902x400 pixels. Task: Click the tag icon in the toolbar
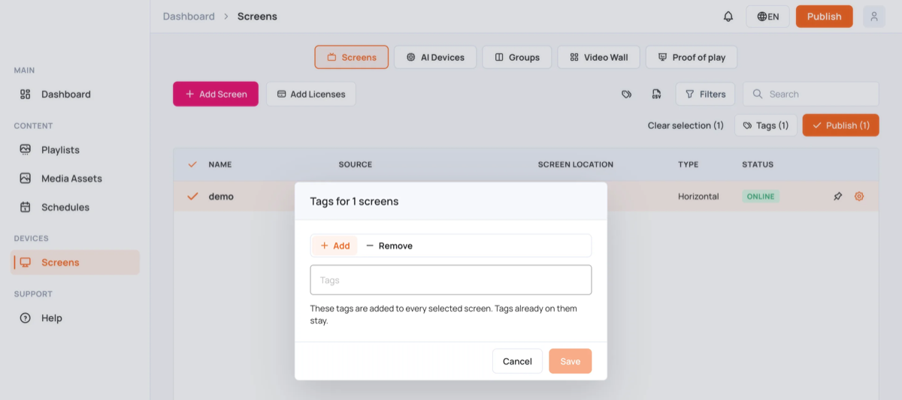coord(626,95)
